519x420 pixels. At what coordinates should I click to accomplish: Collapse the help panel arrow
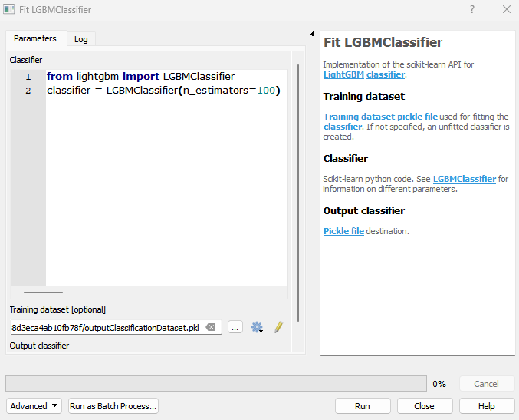click(x=312, y=34)
